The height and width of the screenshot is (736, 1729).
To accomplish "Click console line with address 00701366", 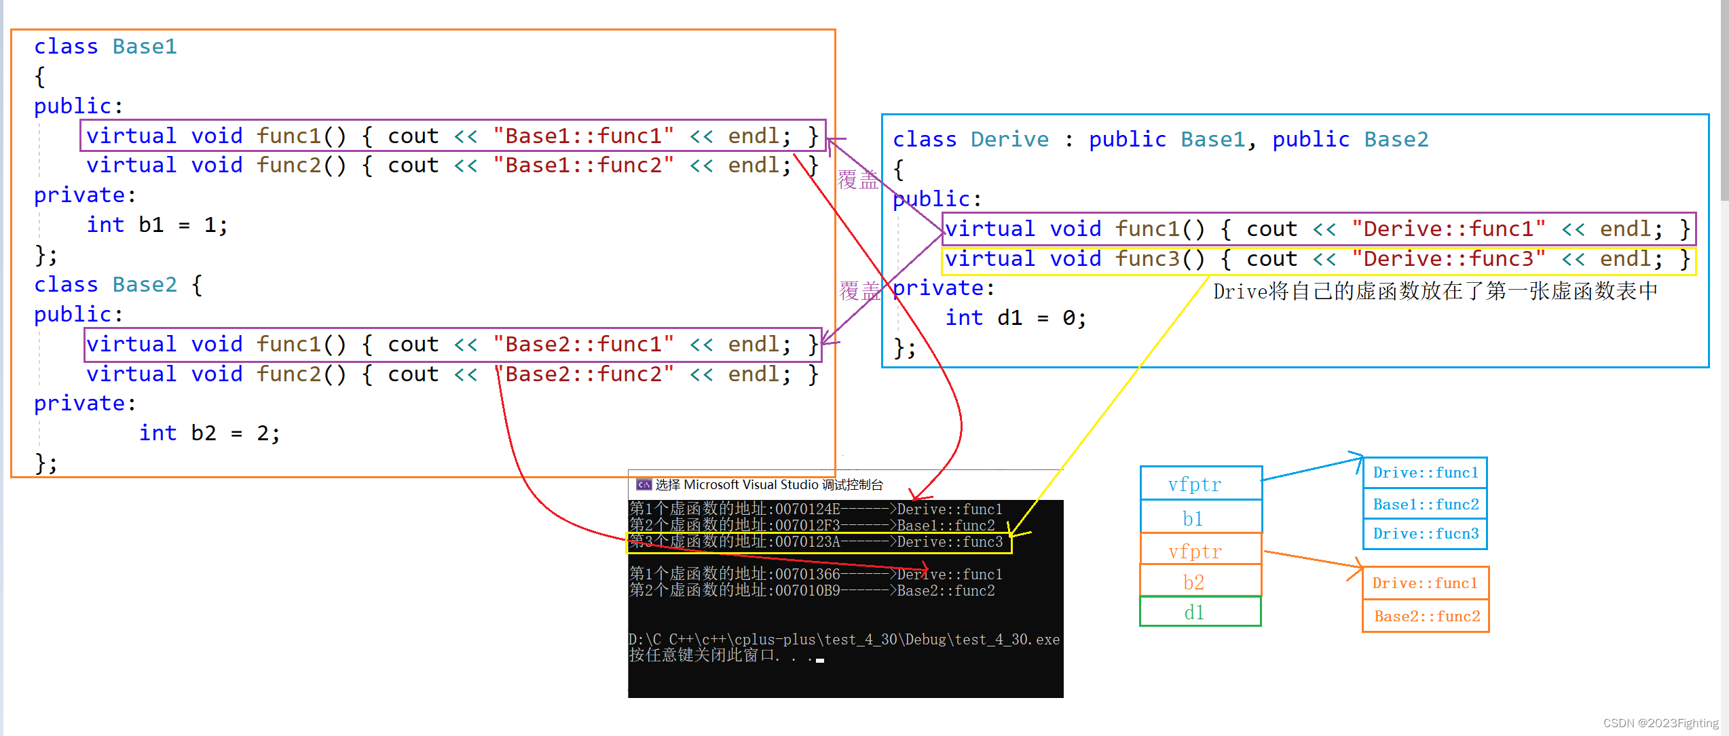I will (x=816, y=574).
